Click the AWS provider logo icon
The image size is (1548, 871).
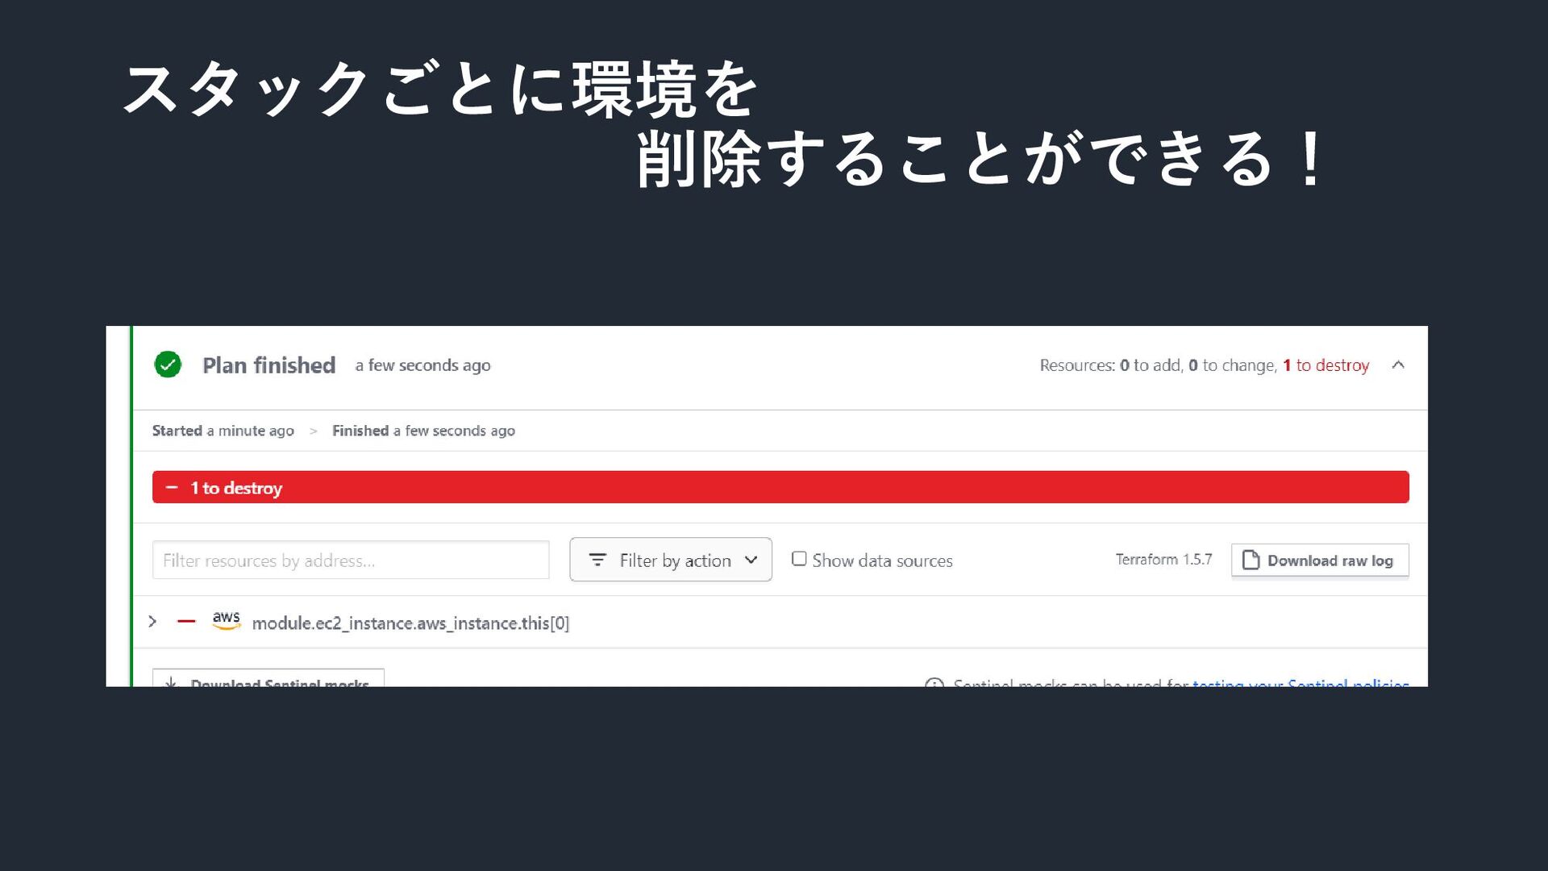tap(227, 620)
